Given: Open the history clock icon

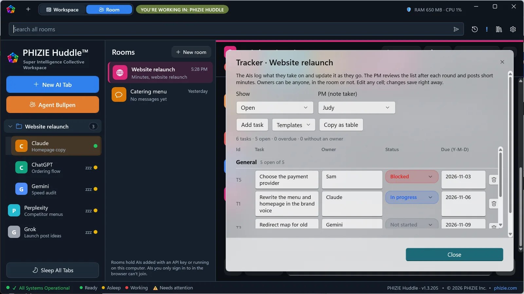Looking at the screenshot, I should (475, 29).
